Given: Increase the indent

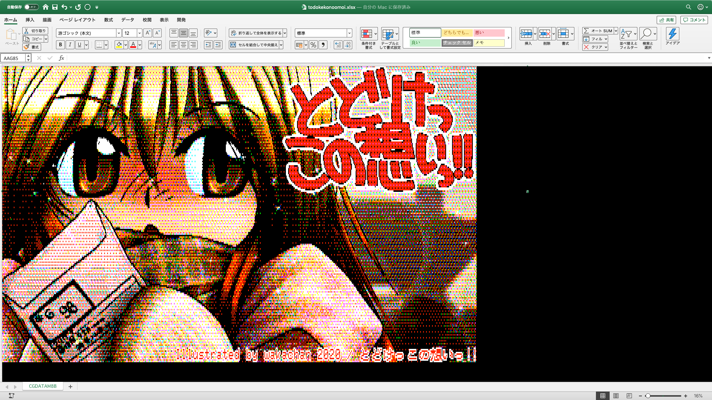Looking at the screenshot, I should [218, 45].
